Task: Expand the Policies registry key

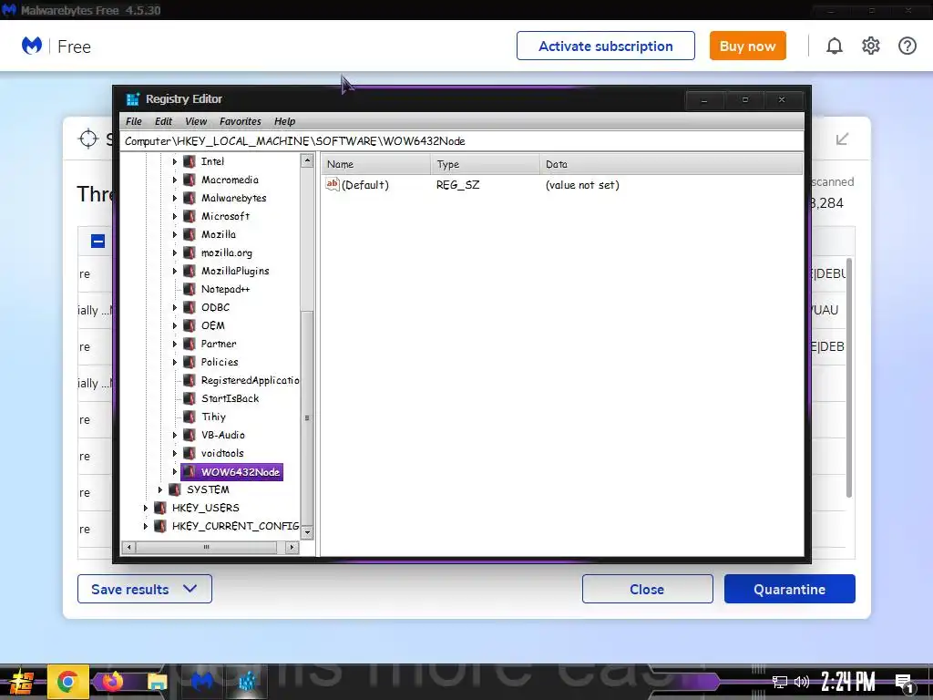Action: click(x=174, y=362)
